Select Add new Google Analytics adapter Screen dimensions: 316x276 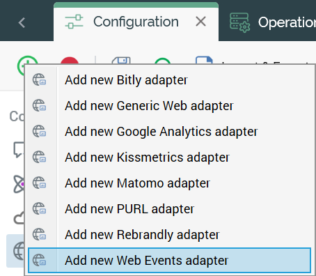[x=169, y=132]
